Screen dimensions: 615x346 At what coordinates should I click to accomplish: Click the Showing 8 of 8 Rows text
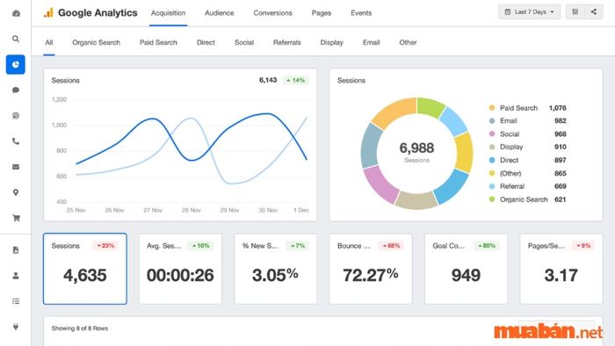(80, 328)
